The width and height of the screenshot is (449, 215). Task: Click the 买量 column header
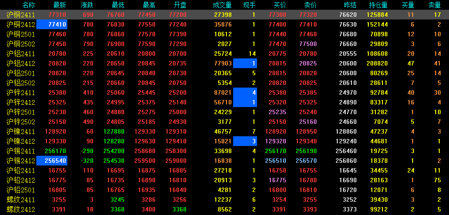(408, 5)
